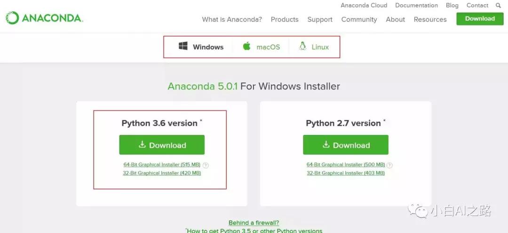Open the Community menu
This screenshot has width=508, height=233.
point(359,19)
